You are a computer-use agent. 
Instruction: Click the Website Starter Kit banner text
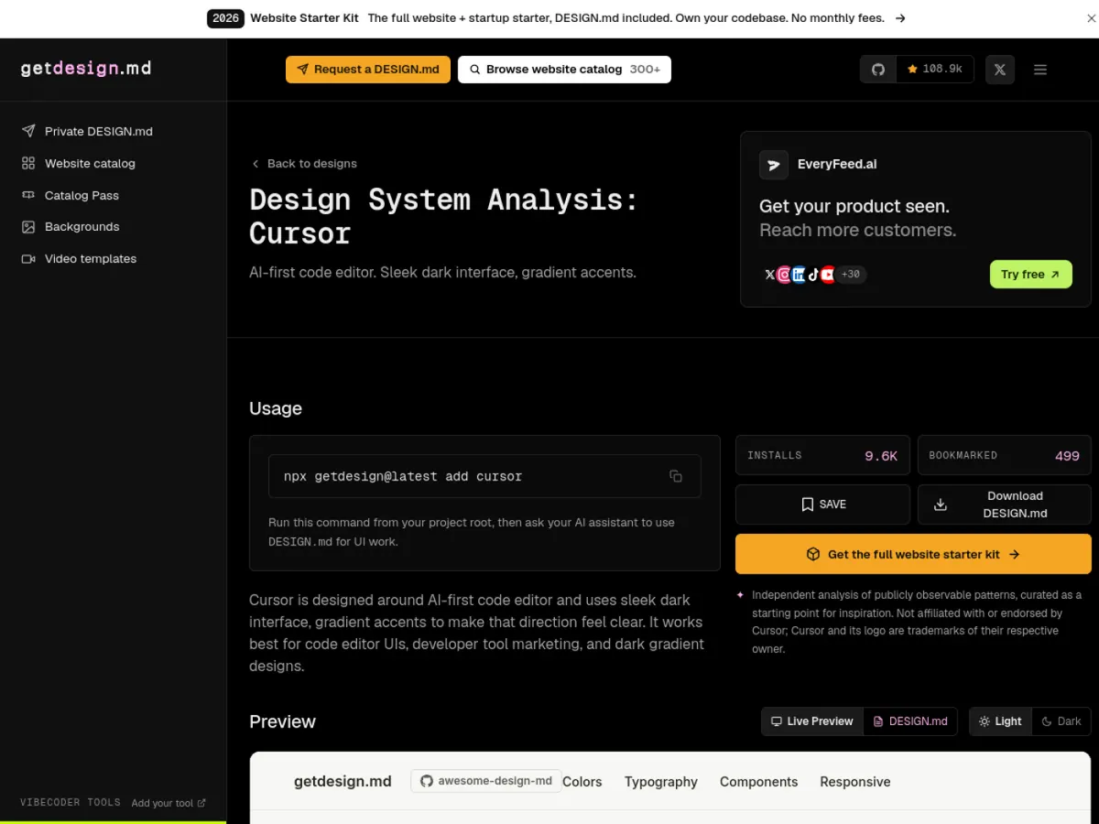[304, 18]
